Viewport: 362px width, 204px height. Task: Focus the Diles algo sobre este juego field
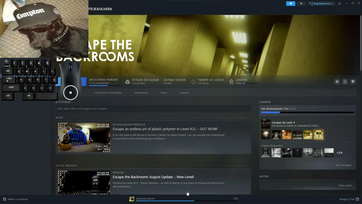[153, 109]
